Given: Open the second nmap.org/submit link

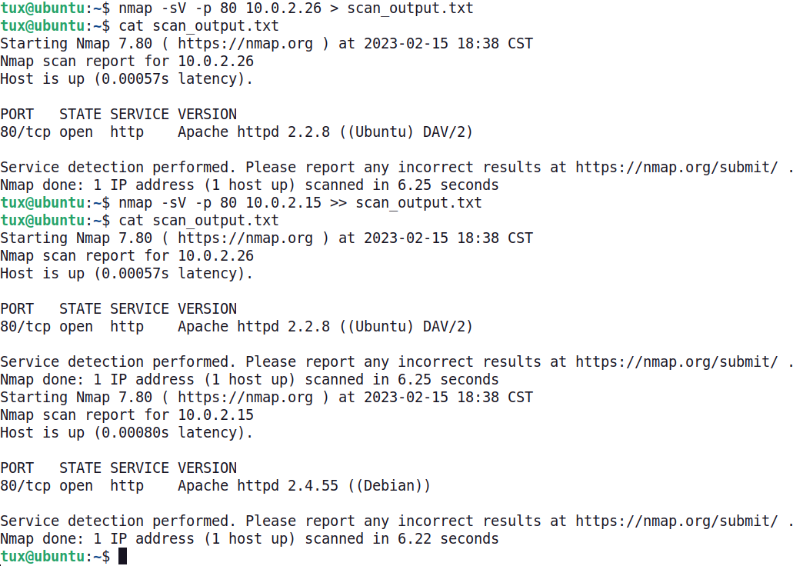Looking at the screenshot, I should pyautogui.click(x=677, y=362).
